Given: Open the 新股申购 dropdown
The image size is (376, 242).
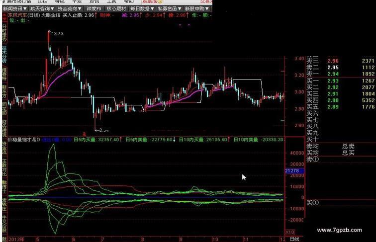Looking at the screenshot, I should 197,8.
